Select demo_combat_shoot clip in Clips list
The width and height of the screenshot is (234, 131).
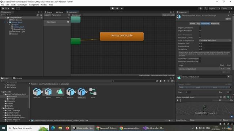(205, 69)
